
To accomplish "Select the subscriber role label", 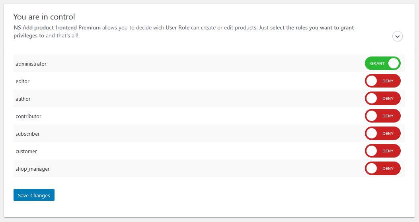I will [x=27, y=134].
